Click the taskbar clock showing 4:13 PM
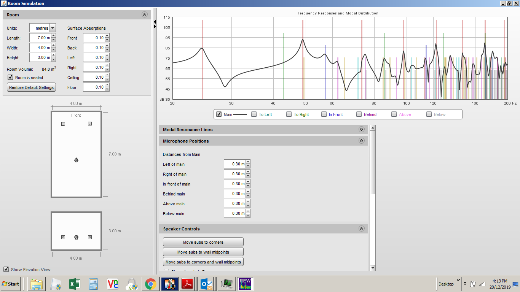The height and width of the screenshot is (292, 520). point(500,281)
